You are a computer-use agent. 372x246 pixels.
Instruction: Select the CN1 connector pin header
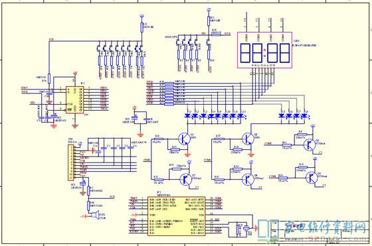pyautogui.click(x=70, y=162)
